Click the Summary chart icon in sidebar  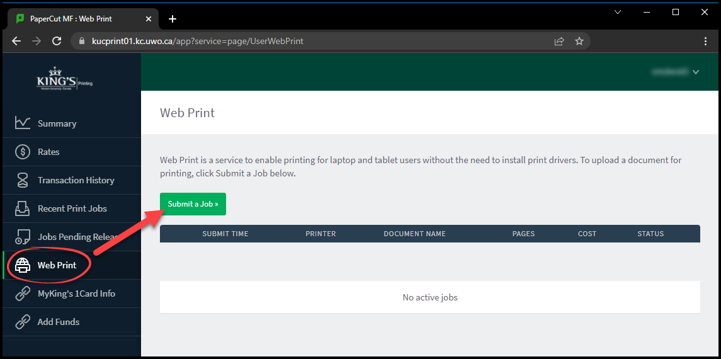[x=23, y=123]
